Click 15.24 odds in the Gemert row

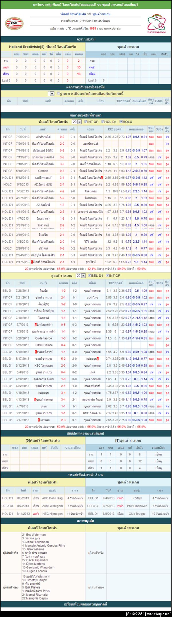pos(108,171)
